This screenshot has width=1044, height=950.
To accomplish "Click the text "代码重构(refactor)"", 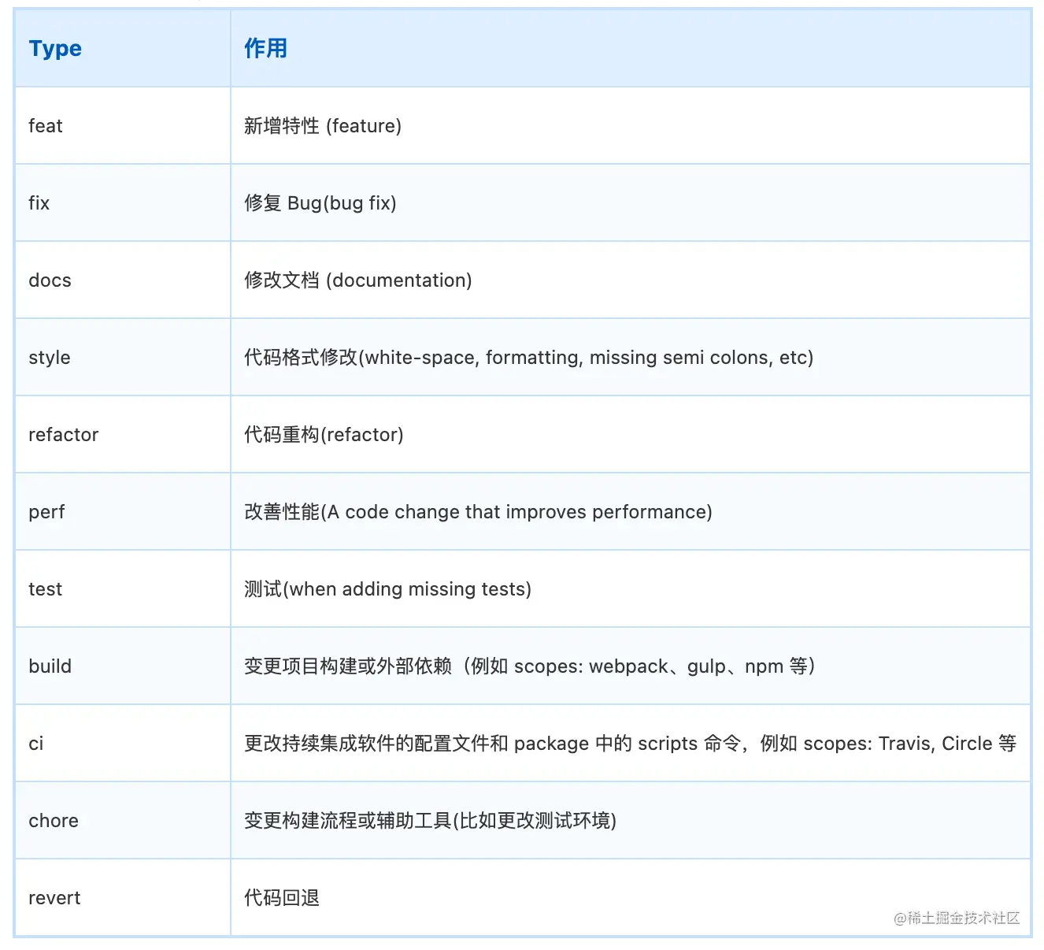I will [x=324, y=435].
